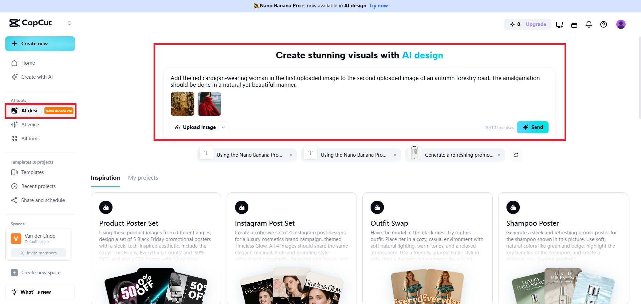Viewport: 641px width, 304px height.
Task: Click first 'Using the Nano Banana Pro' suggestion
Action: [247, 155]
